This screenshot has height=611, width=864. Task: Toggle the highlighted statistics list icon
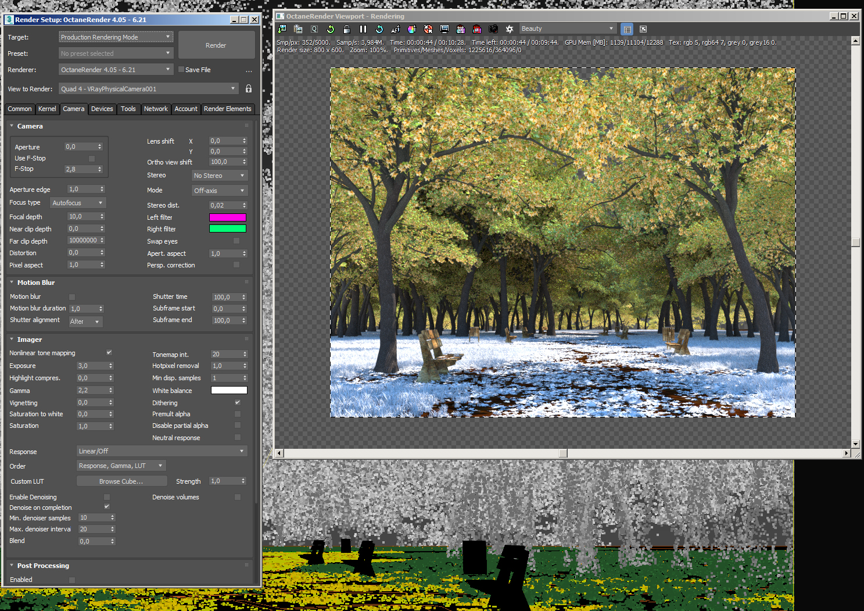coord(627,29)
